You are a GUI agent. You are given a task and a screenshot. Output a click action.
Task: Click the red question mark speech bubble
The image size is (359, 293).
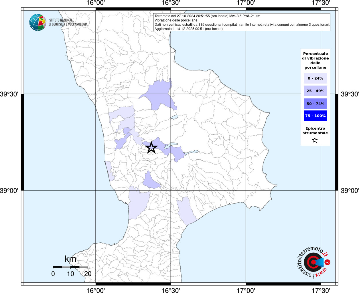pos(328,262)
